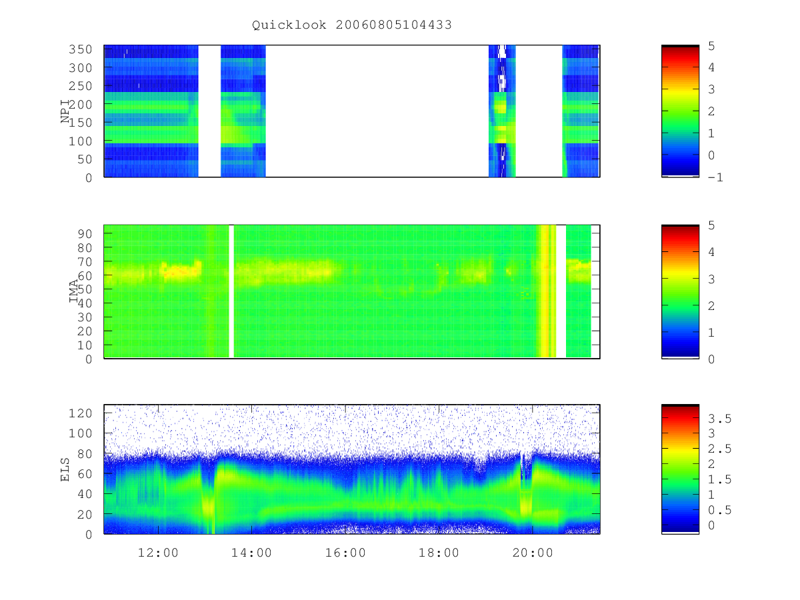Image resolution: width=800 pixels, height=600 pixels.
Task: Click inside the ELS spectrogram panel
Action: click(x=352, y=469)
